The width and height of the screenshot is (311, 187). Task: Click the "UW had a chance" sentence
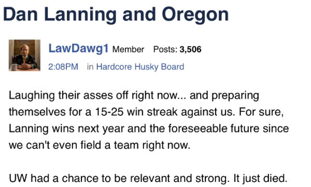pyautogui.click(x=118, y=178)
